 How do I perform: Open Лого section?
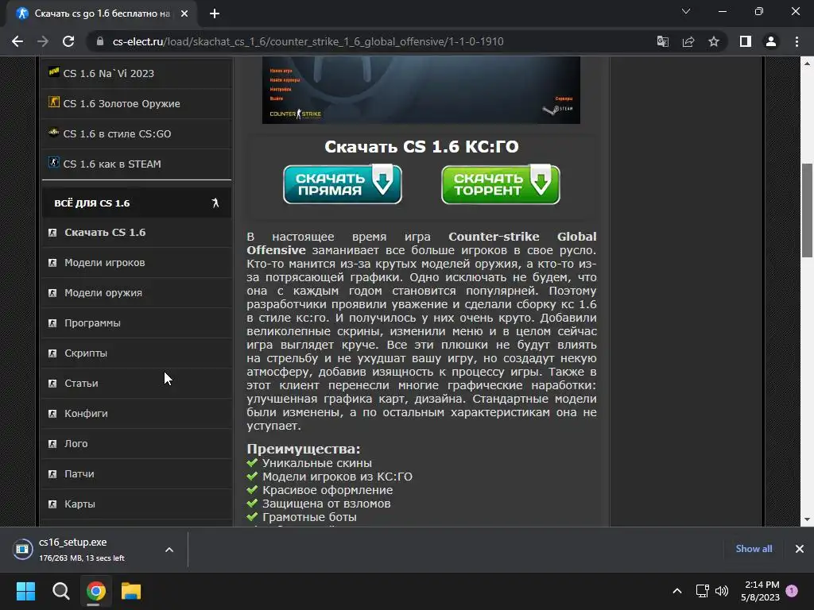coord(76,443)
